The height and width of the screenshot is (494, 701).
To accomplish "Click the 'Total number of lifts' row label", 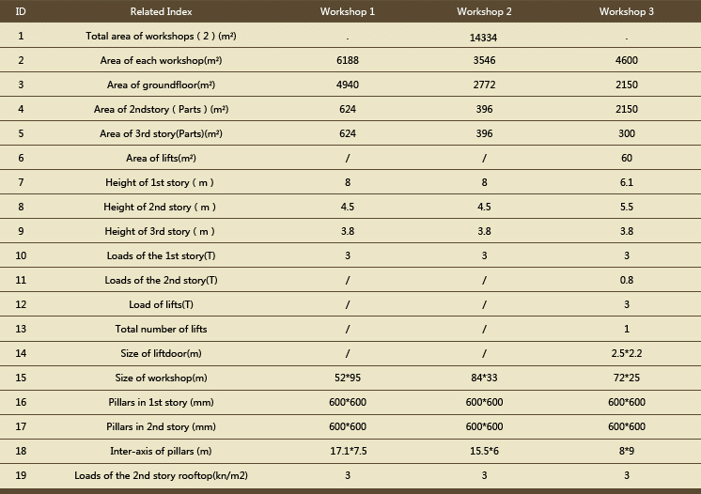I will click(161, 330).
